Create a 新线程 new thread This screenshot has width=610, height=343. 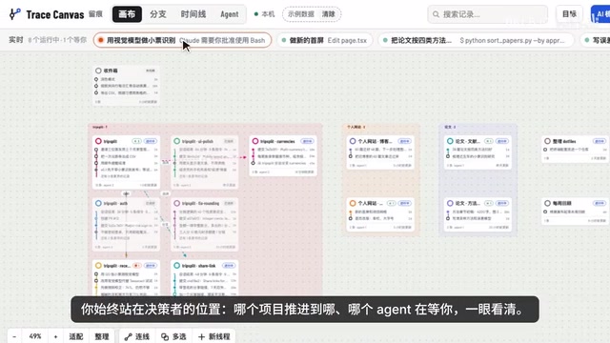pyautogui.click(x=214, y=336)
